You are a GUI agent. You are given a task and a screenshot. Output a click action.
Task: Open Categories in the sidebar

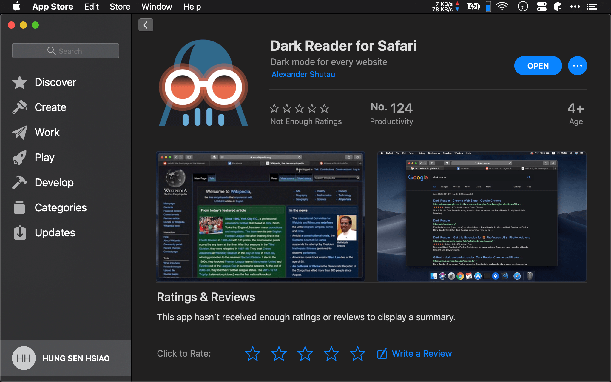(x=61, y=207)
